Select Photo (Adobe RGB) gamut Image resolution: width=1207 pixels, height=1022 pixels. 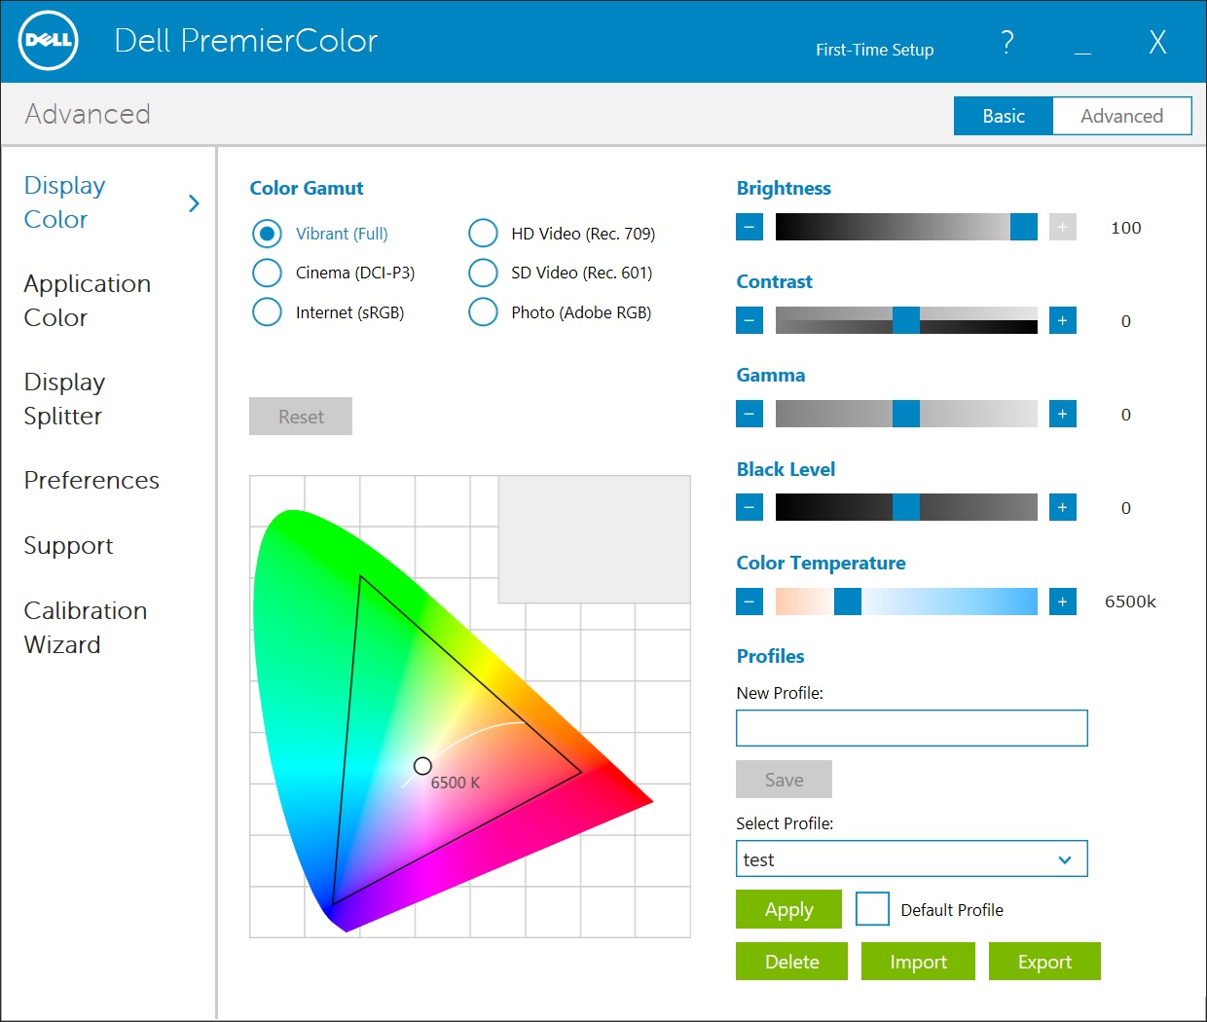483,312
